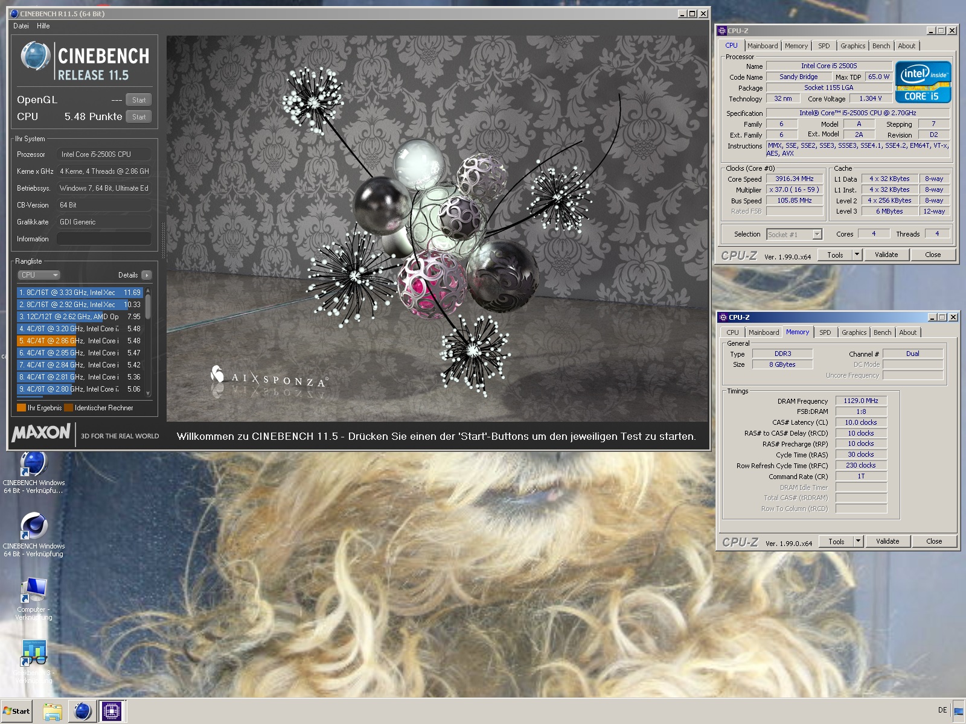This screenshot has height=724, width=966.
Task: Open Graphics tab in upper CPU-Z window
Action: tap(852, 46)
